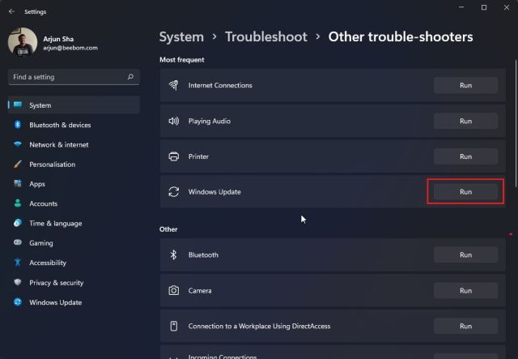Click the Accounts person icon
The image size is (518, 359).
pos(18,203)
